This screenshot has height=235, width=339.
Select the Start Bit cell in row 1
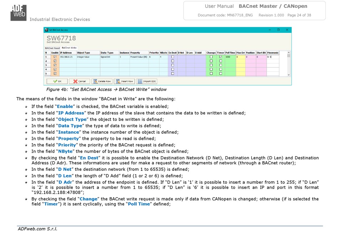click(x=261, y=57)
